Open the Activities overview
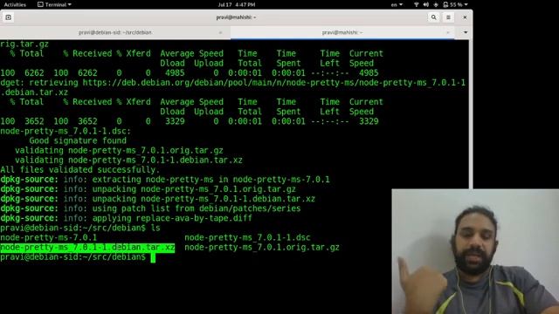The height and width of the screenshot is (314, 559). pyautogui.click(x=15, y=4)
